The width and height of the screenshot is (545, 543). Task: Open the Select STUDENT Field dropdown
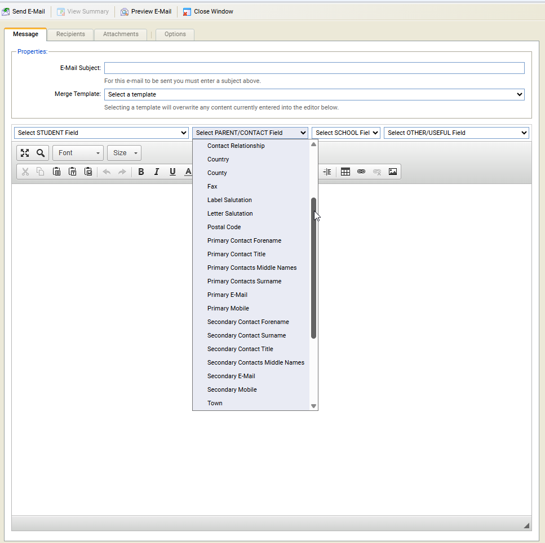pyautogui.click(x=101, y=133)
